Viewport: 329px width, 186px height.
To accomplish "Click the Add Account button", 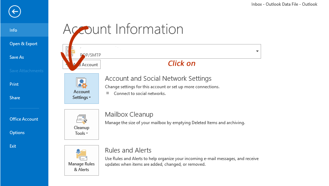I will click(x=81, y=64).
